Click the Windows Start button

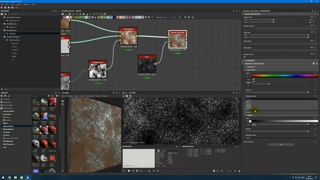pos(3,177)
